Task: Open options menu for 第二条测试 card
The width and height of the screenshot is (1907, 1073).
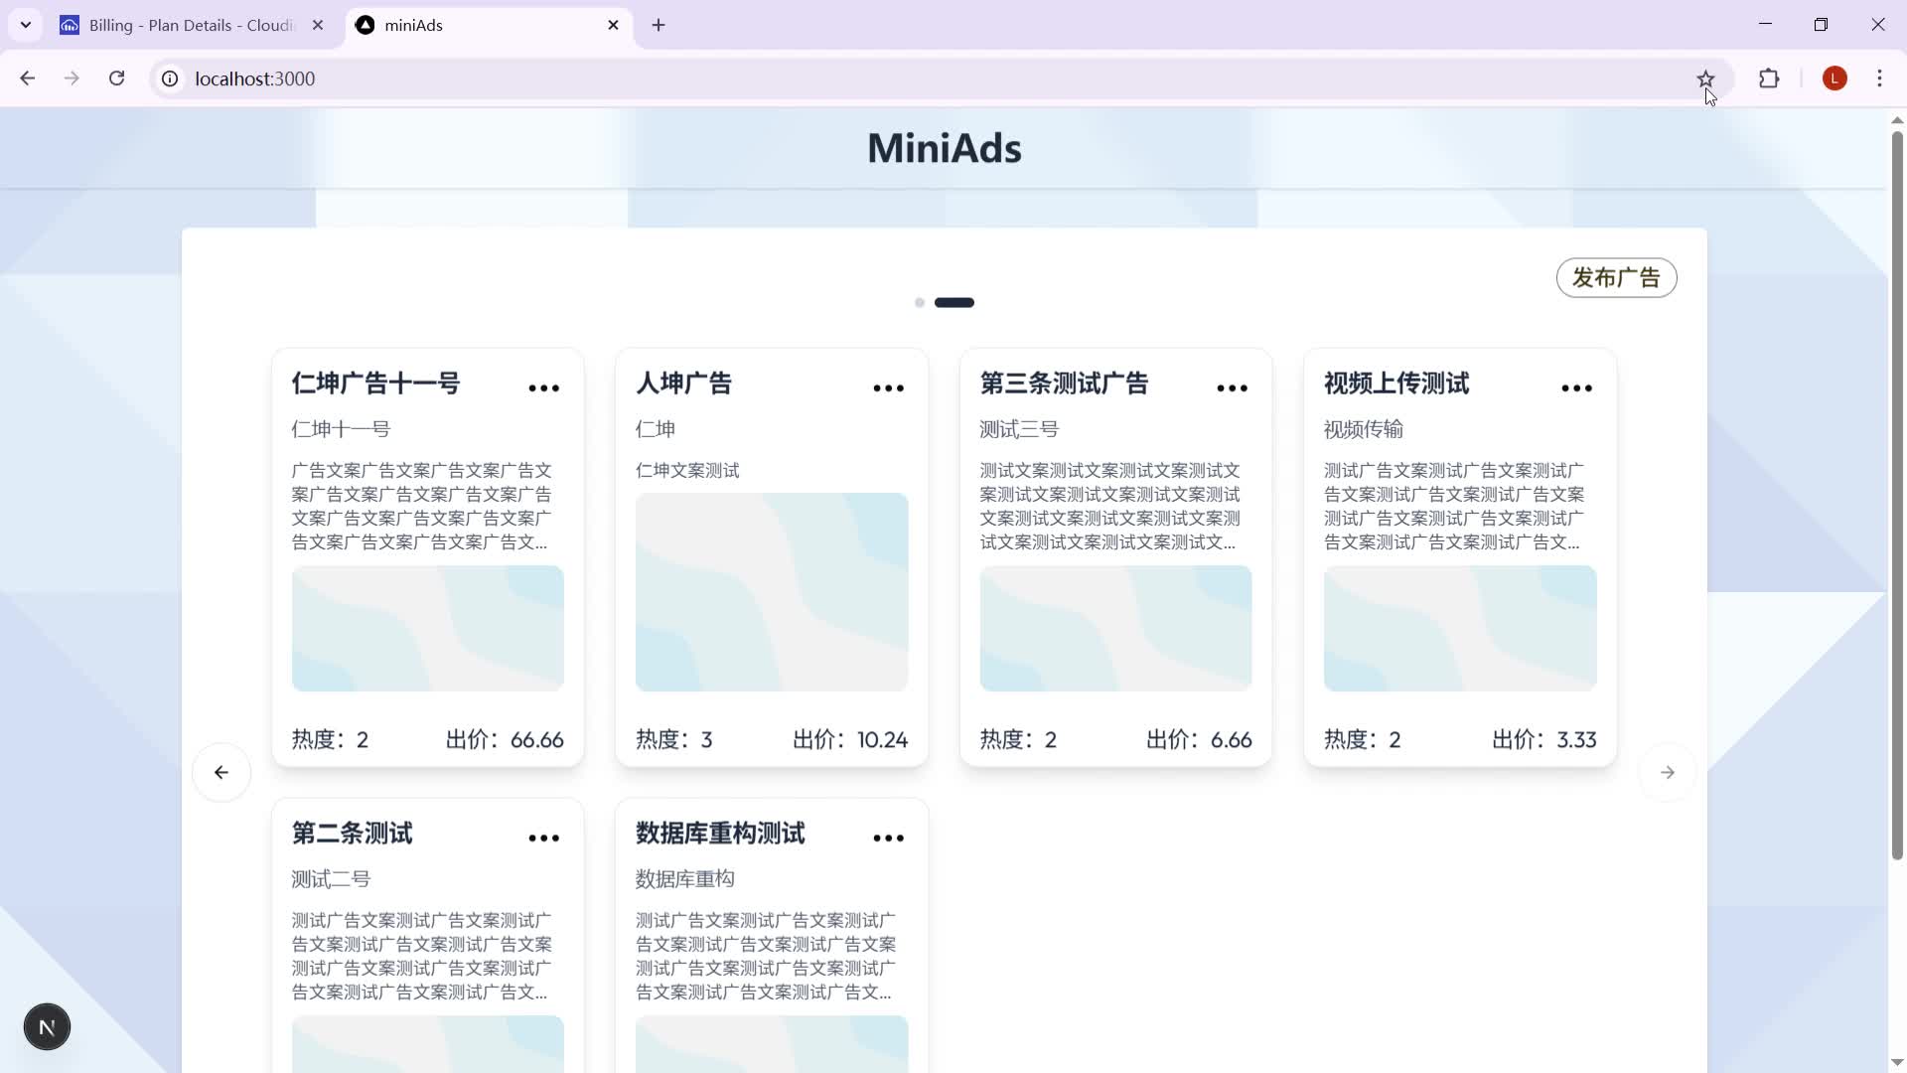Action: (544, 839)
